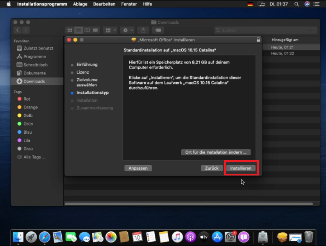Switch Finder to icon view

70,30
